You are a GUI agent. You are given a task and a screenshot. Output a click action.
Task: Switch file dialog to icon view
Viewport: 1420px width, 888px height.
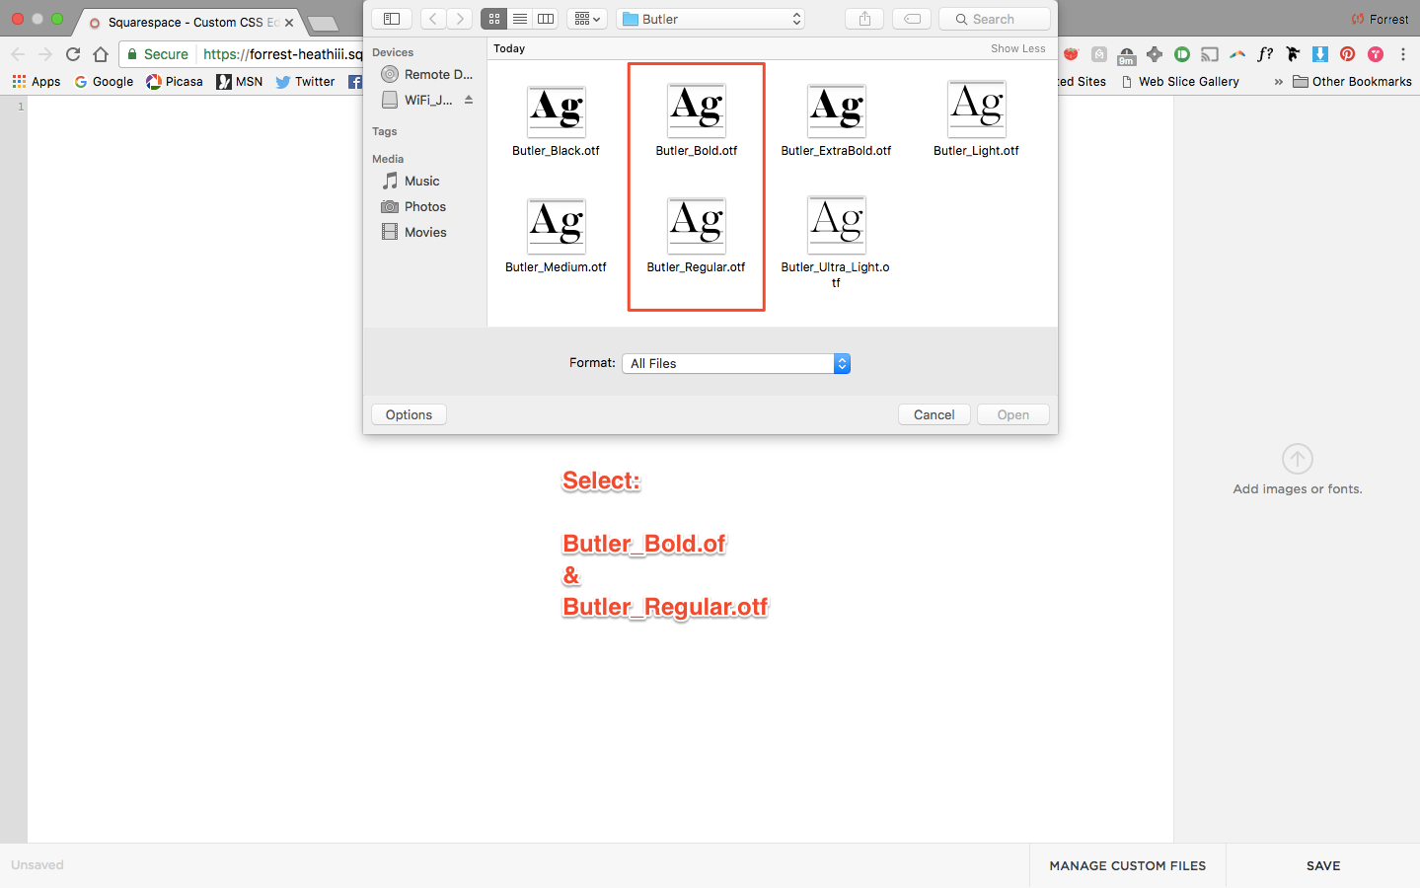494,19
